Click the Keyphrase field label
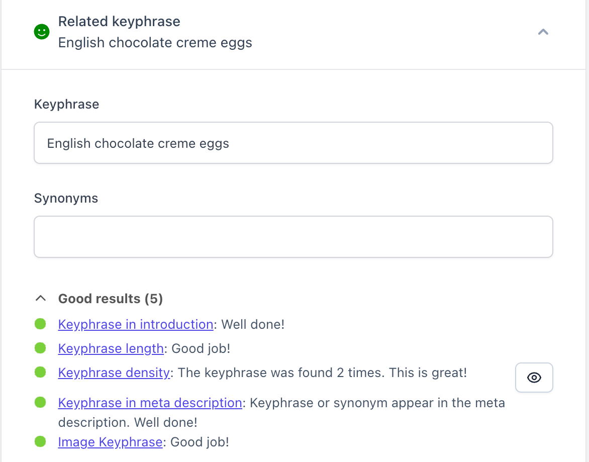Image resolution: width=589 pixels, height=462 pixels. [66, 104]
